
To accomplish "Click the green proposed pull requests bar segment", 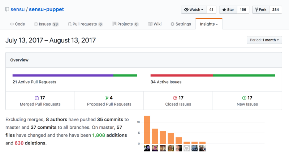I will point(125,75).
